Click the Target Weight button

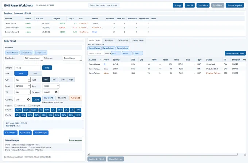[40, 133]
